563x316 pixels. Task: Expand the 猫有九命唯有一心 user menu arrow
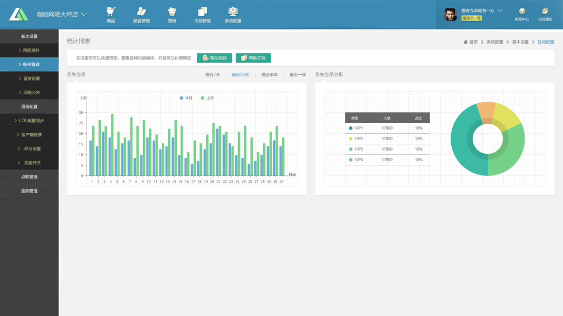[x=500, y=11]
